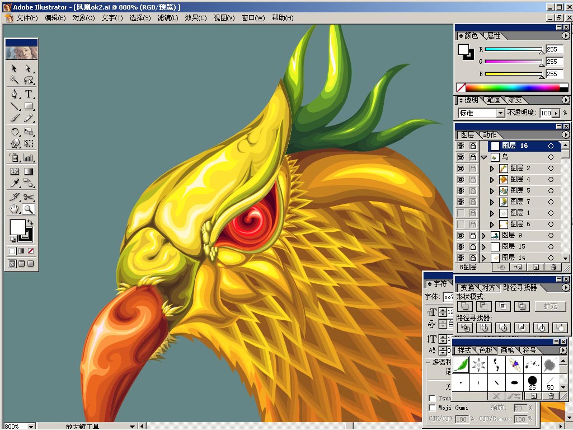Expand sublayer 图层 2
573x430 pixels.
tap(492, 169)
